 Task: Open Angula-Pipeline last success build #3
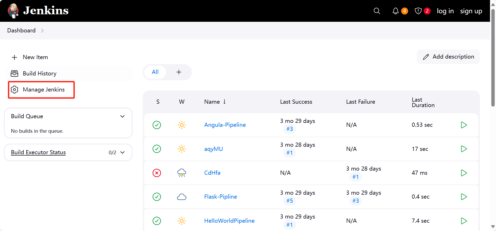(290, 129)
